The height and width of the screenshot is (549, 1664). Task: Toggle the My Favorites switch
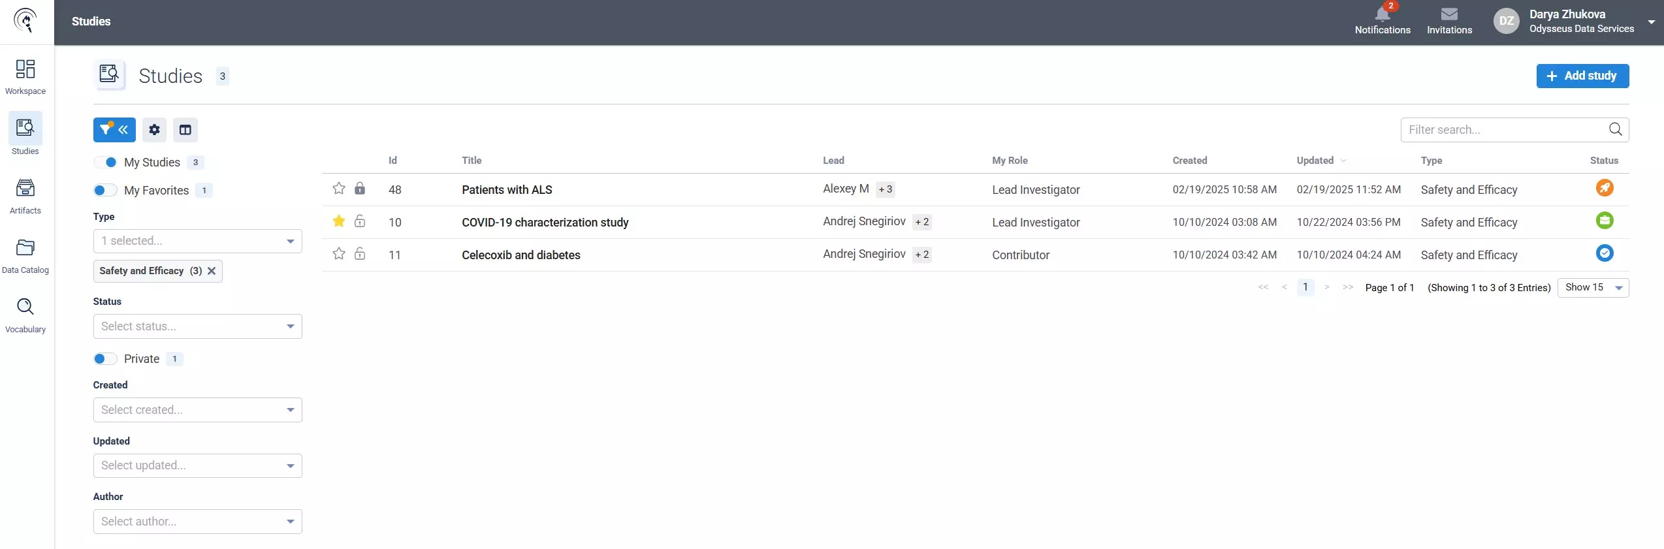coord(105,191)
